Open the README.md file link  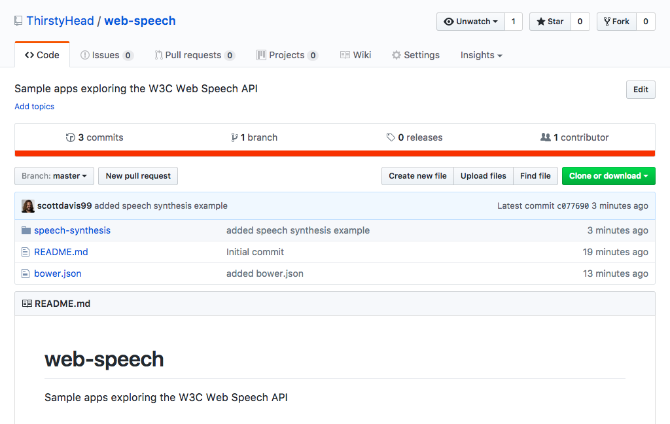tap(61, 252)
